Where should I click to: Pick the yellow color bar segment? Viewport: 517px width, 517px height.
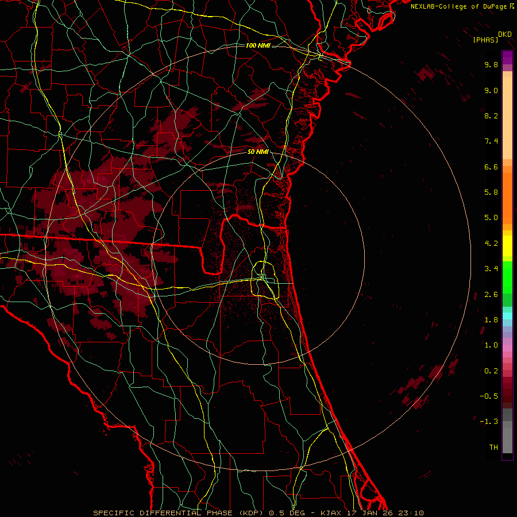coord(507,246)
